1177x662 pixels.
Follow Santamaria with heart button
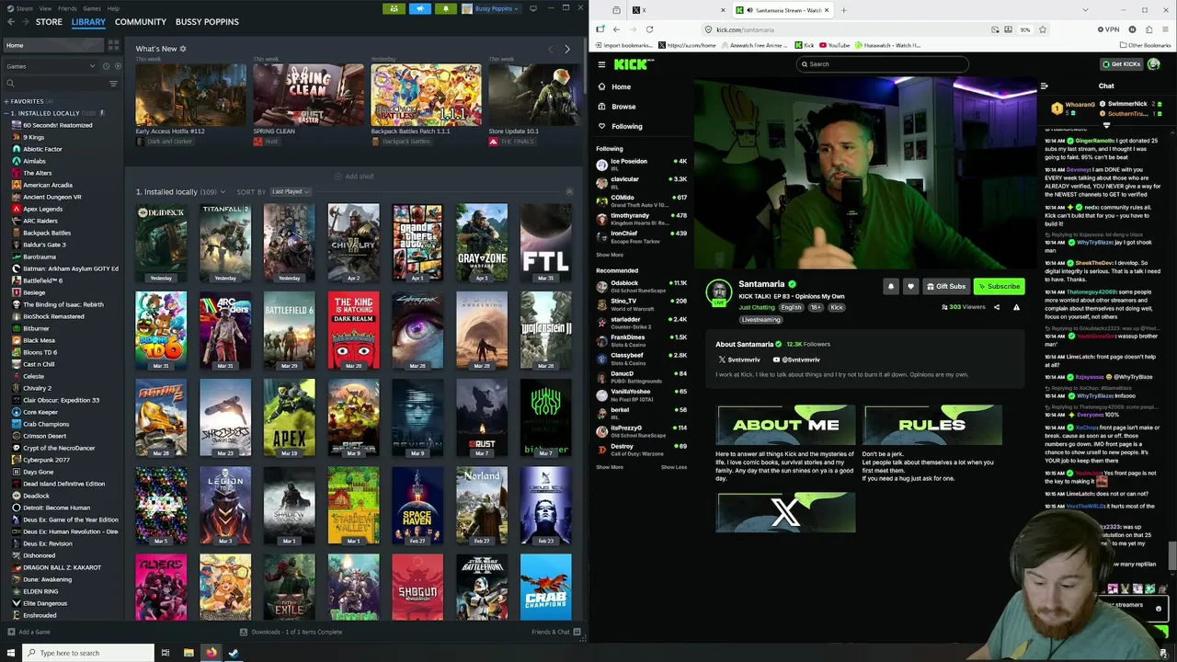(910, 286)
